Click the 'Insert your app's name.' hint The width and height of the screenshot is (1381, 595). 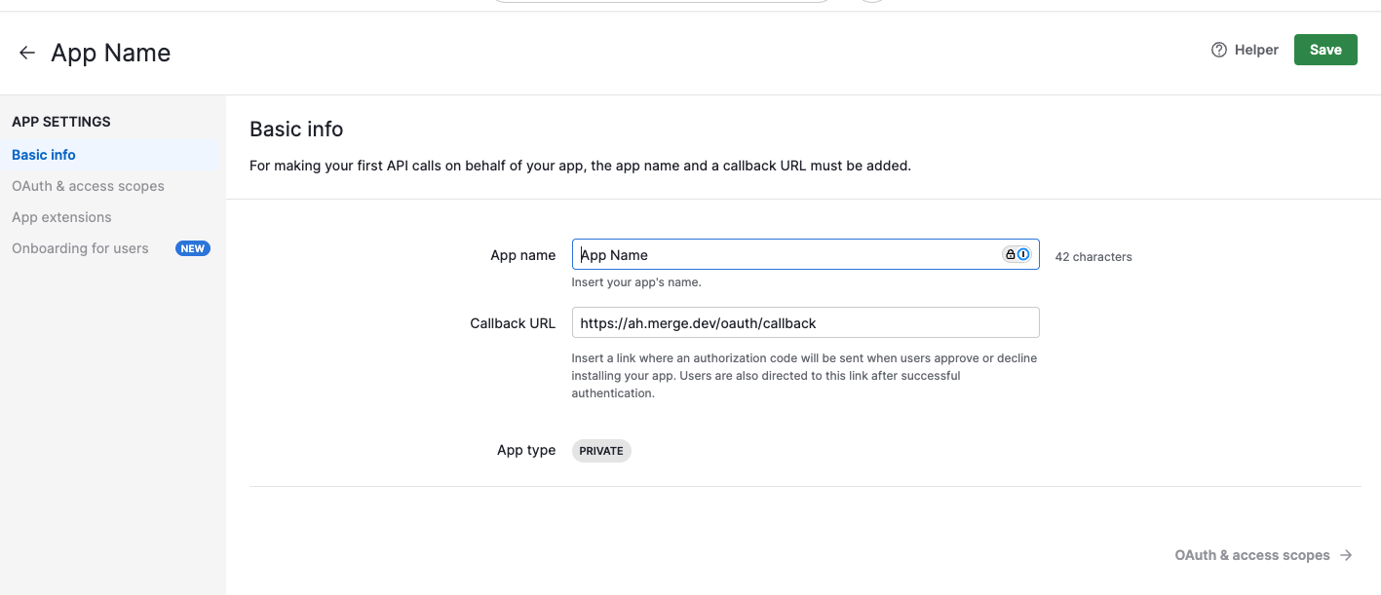point(636,282)
